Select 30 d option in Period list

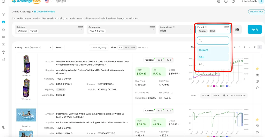pos(213,57)
